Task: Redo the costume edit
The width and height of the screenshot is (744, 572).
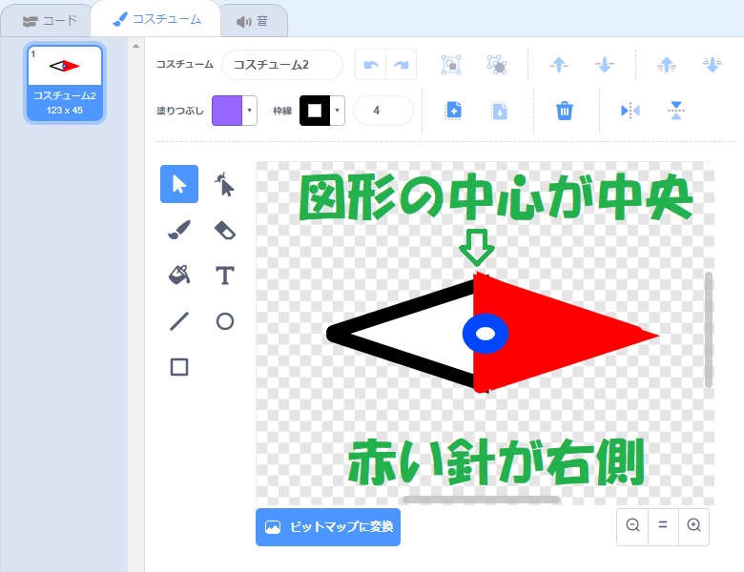Action: (x=401, y=65)
